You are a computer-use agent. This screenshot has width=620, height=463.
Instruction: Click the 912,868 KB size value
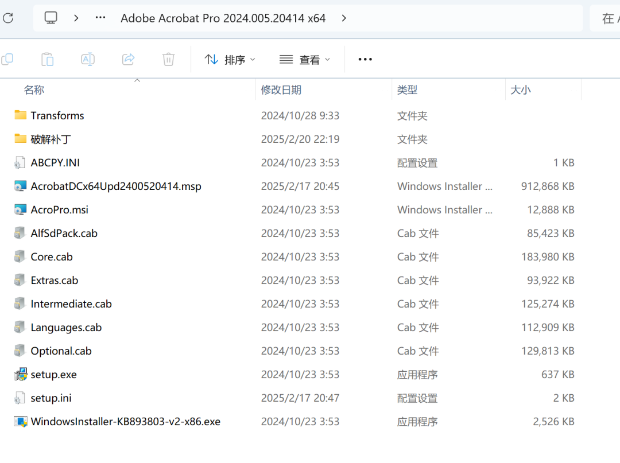548,186
